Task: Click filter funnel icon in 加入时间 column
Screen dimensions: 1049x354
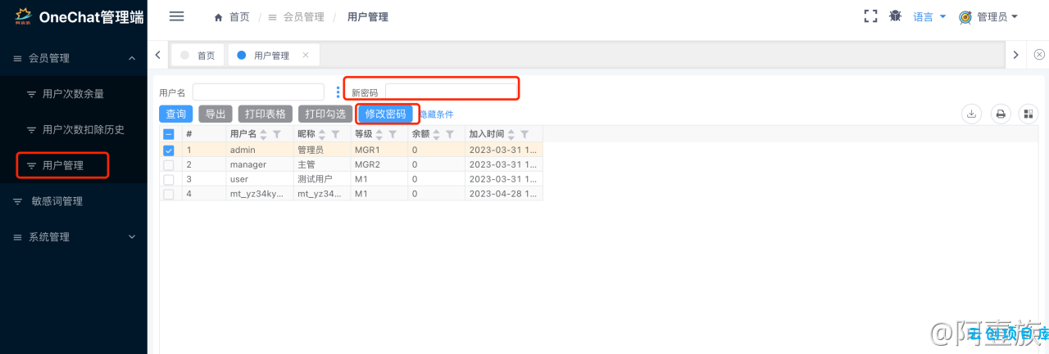Action: [524, 134]
